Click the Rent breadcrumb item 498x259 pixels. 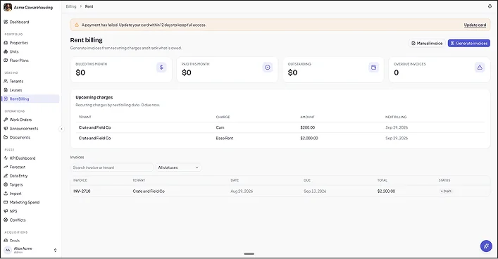pos(89,6)
